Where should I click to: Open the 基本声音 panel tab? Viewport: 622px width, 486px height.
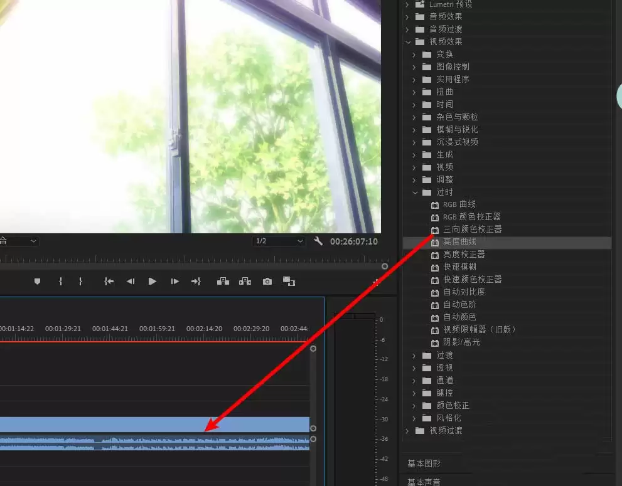(x=424, y=482)
